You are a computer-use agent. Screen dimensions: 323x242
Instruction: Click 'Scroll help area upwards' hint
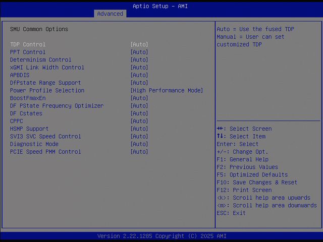(x=263, y=198)
